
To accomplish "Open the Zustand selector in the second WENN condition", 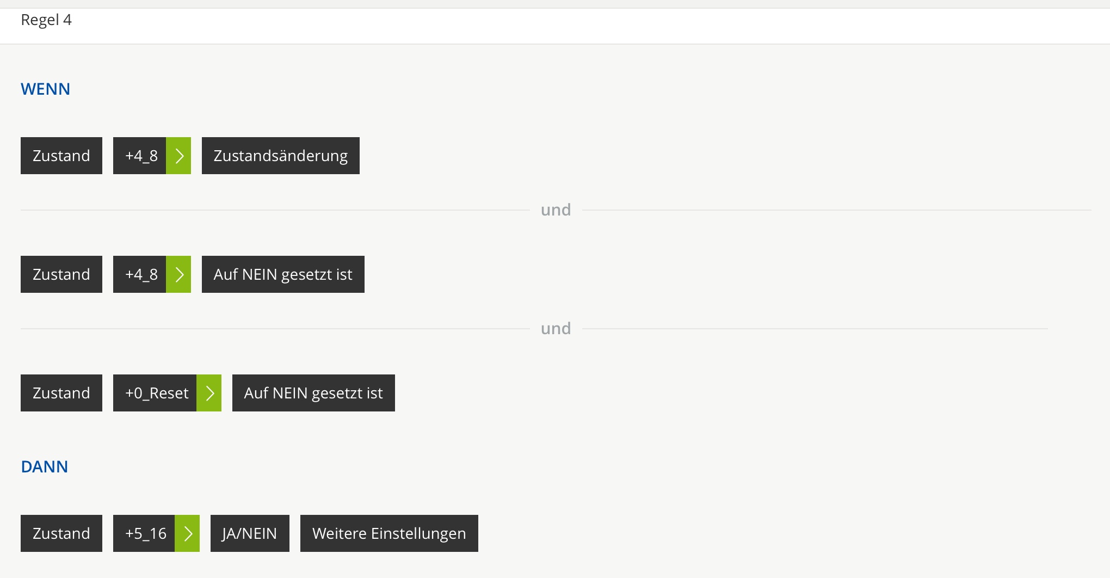I will click(x=61, y=274).
